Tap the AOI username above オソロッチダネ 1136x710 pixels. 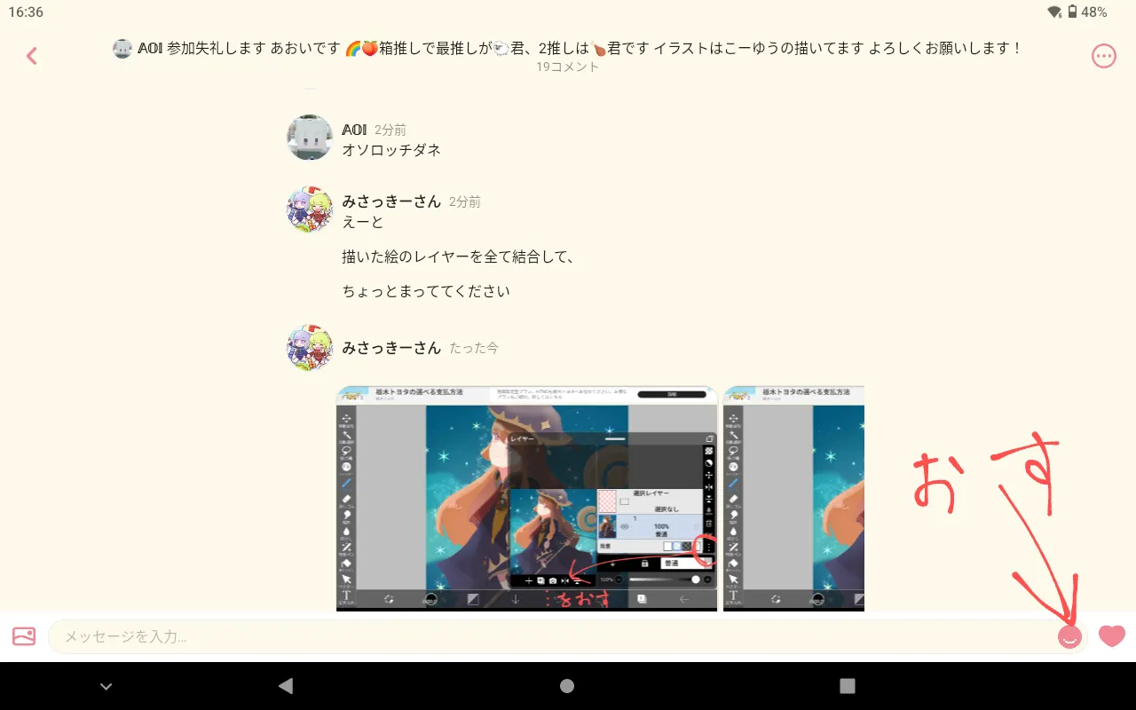(354, 130)
